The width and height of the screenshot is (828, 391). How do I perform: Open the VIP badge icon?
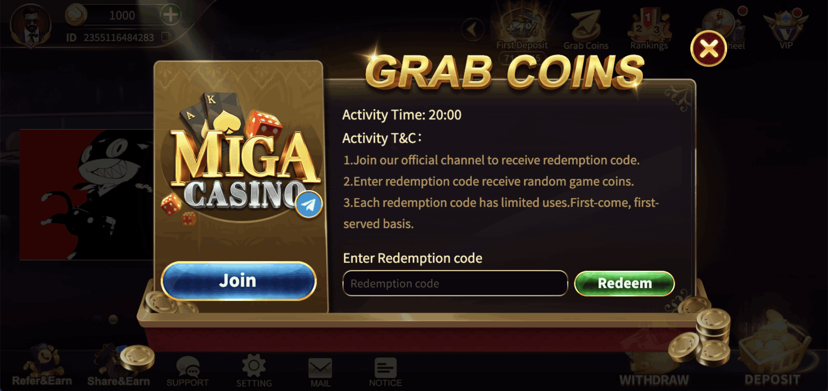pos(785,29)
